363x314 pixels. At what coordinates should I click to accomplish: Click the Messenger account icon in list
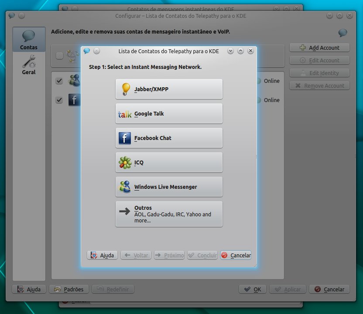[x=74, y=81]
